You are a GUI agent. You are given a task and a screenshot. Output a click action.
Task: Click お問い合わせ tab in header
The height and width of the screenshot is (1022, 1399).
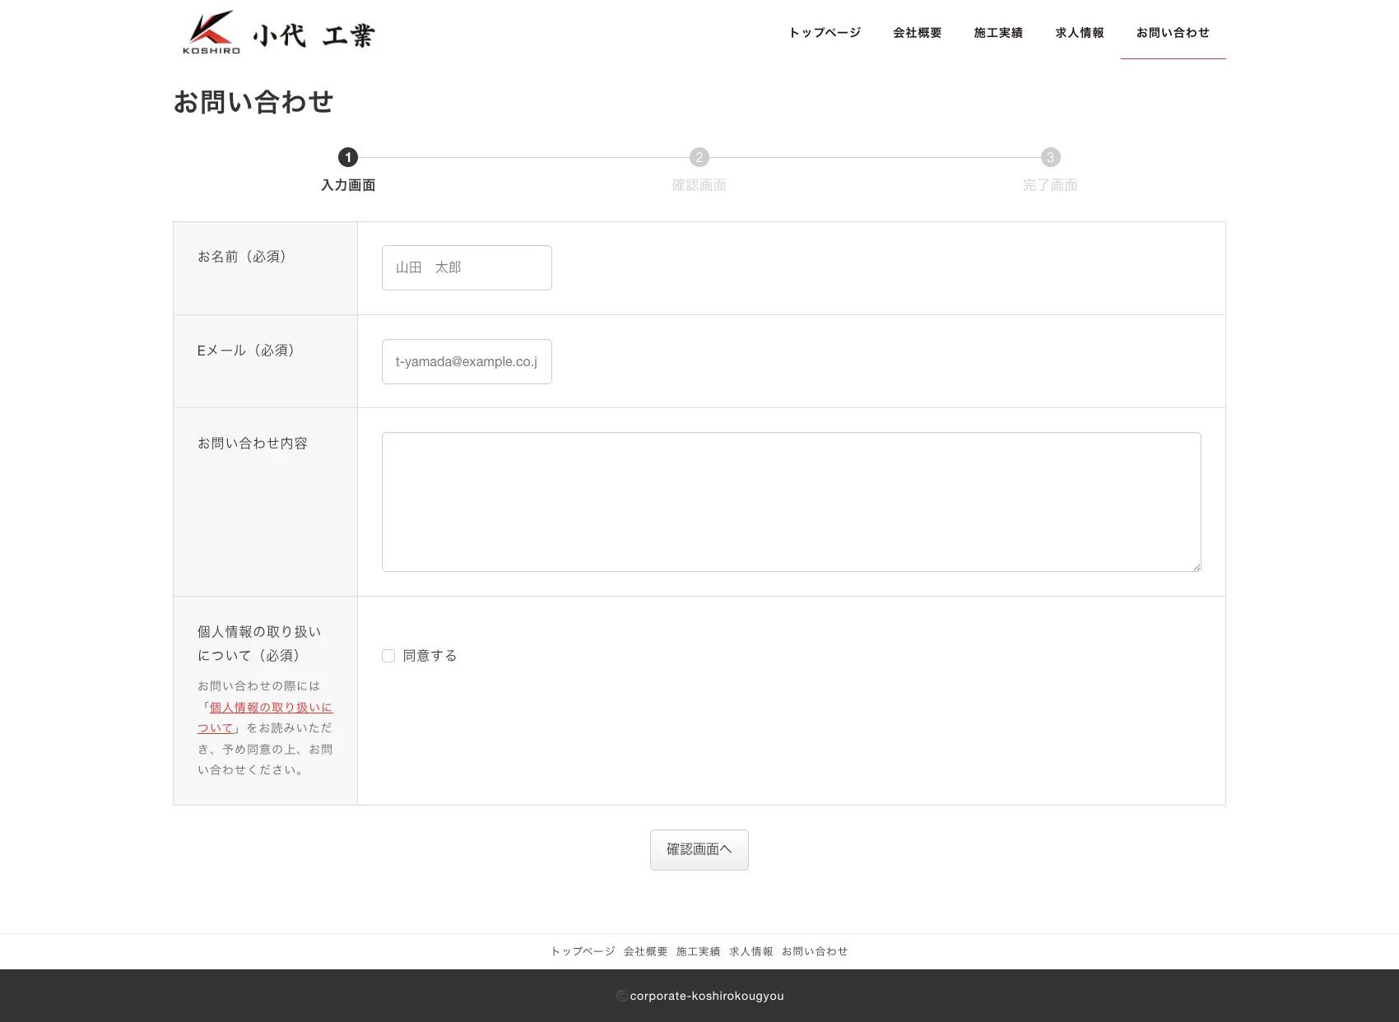pos(1173,33)
